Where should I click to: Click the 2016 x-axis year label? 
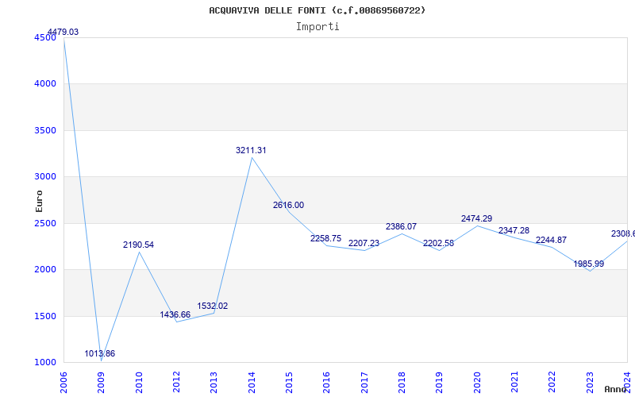327,383
